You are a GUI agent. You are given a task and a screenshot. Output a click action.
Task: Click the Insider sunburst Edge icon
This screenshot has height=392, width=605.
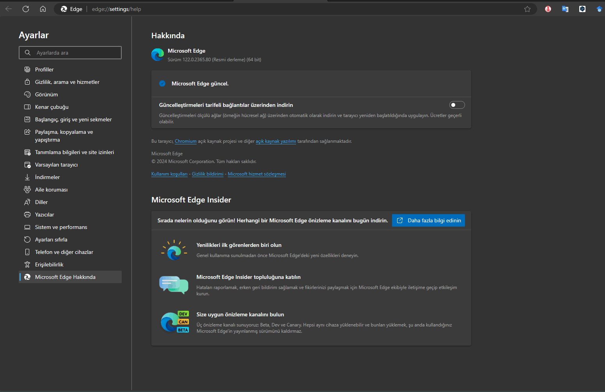pos(174,250)
